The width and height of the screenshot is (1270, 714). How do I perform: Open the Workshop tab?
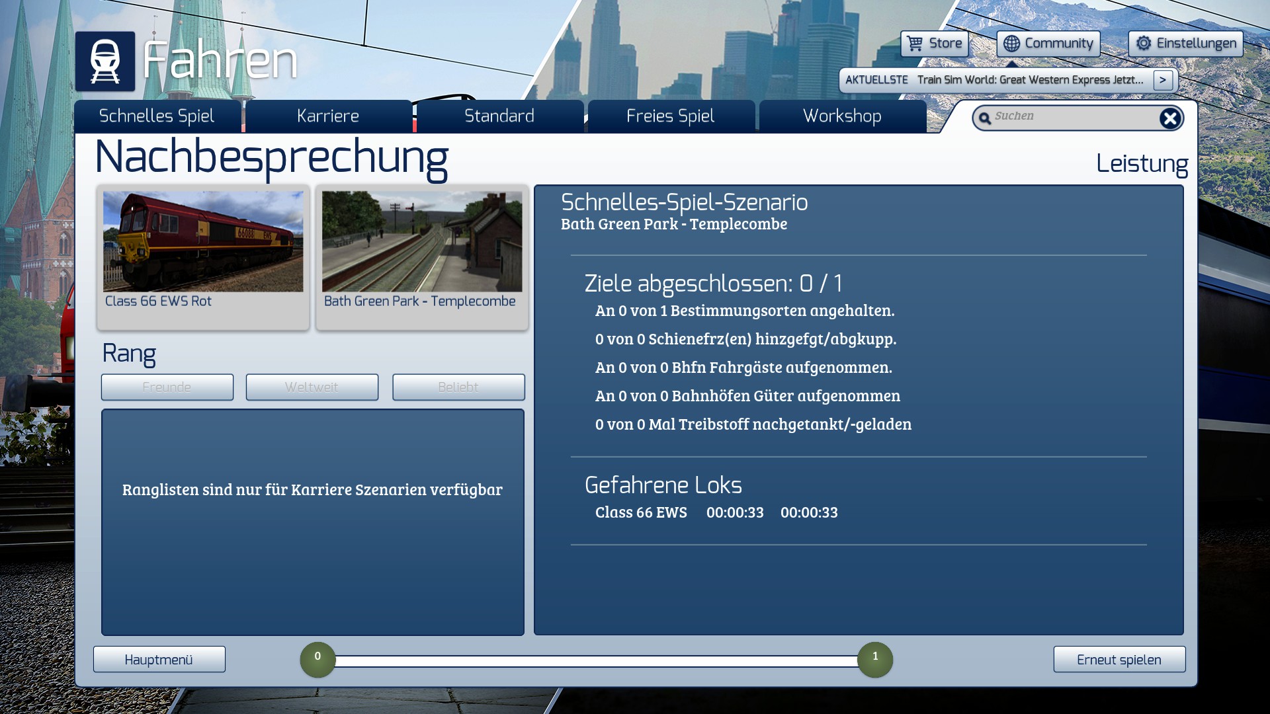click(x=842, y=116)
